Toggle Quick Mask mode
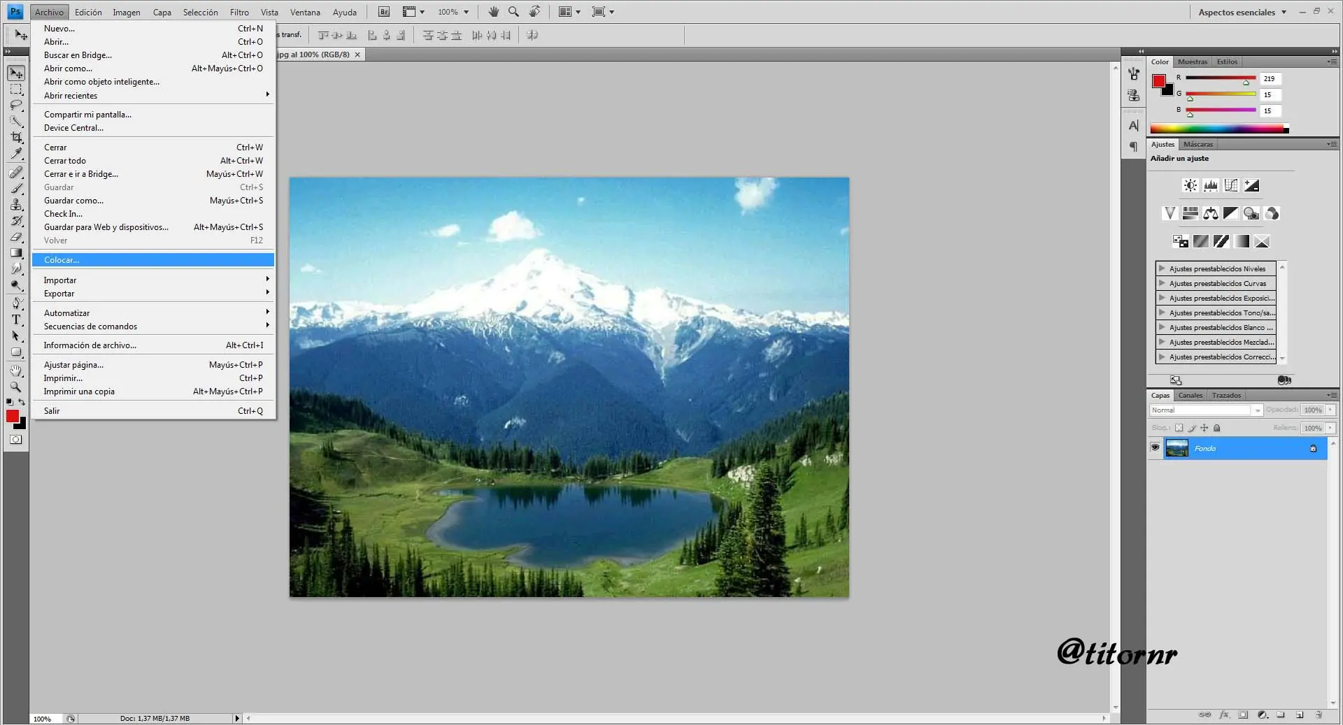 click(x=16, y=440)
